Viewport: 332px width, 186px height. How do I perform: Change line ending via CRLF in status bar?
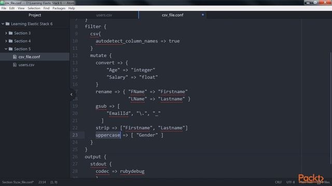click(x=278, y=182)
